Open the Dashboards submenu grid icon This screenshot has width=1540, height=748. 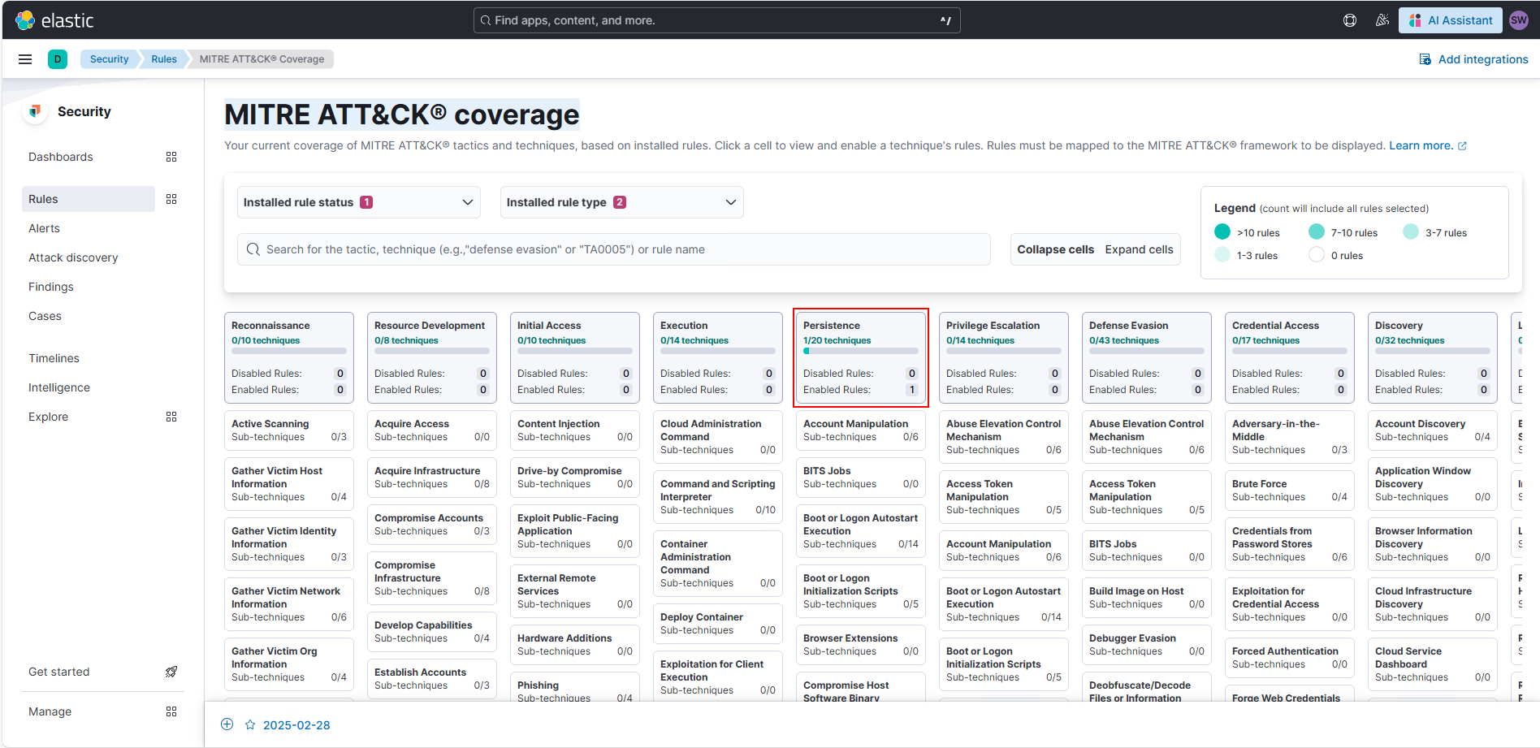pyautogui.click(x=171, y=157)
